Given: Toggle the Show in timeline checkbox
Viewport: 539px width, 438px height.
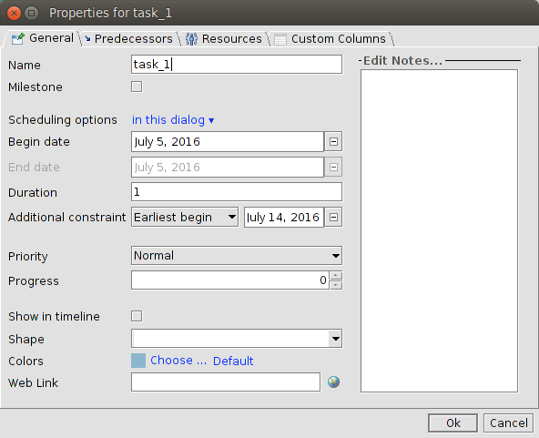Looking at the screenshot, I should click(x=137, y=316).
